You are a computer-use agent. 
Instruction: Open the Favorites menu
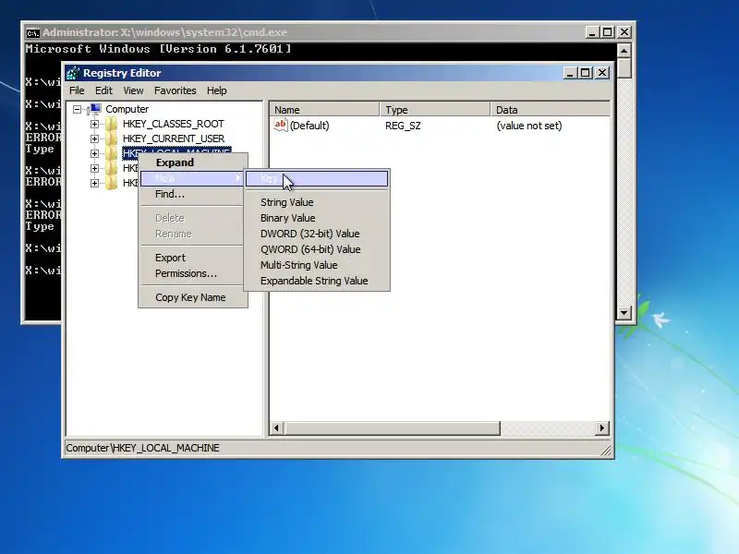click(175, 90)
